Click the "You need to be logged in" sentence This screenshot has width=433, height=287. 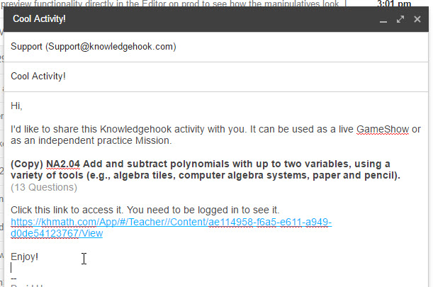tap(203, 210)
